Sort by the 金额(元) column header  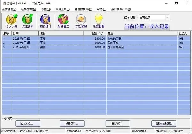click(x=95, y=33)
